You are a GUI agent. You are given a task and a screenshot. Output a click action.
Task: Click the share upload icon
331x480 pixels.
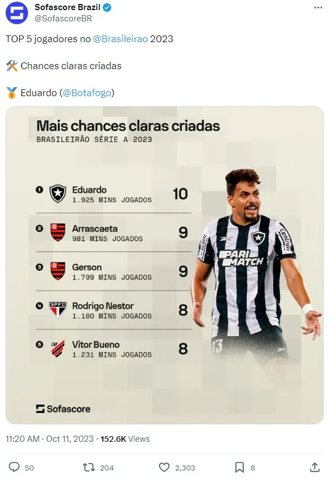(315, 467)
